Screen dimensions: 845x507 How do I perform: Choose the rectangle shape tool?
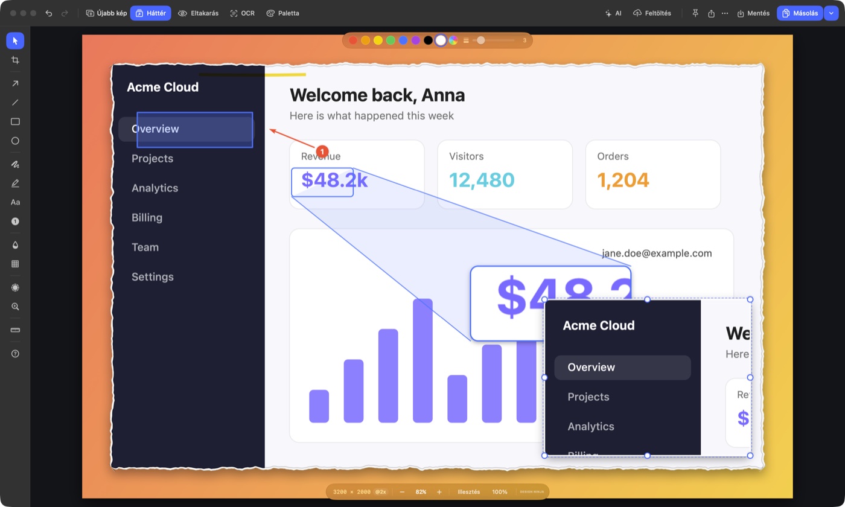tap(15, 121)
